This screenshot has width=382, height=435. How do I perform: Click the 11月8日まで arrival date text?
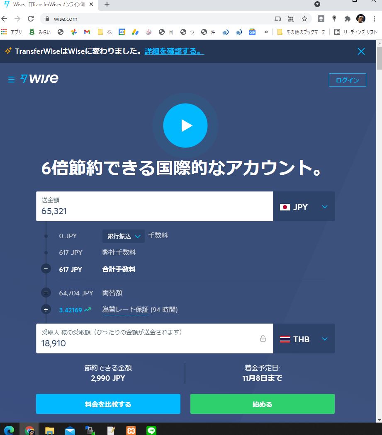262,378
